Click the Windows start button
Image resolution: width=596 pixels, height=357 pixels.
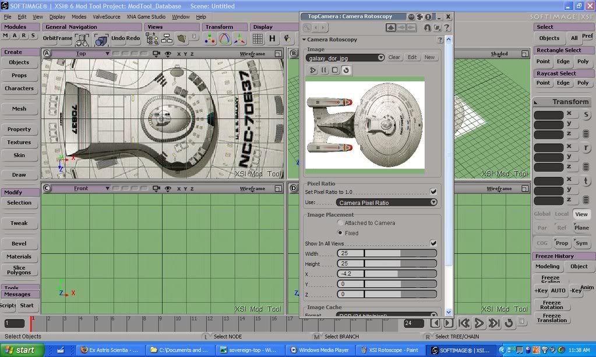pyautogui.click(x=22, y=350)
